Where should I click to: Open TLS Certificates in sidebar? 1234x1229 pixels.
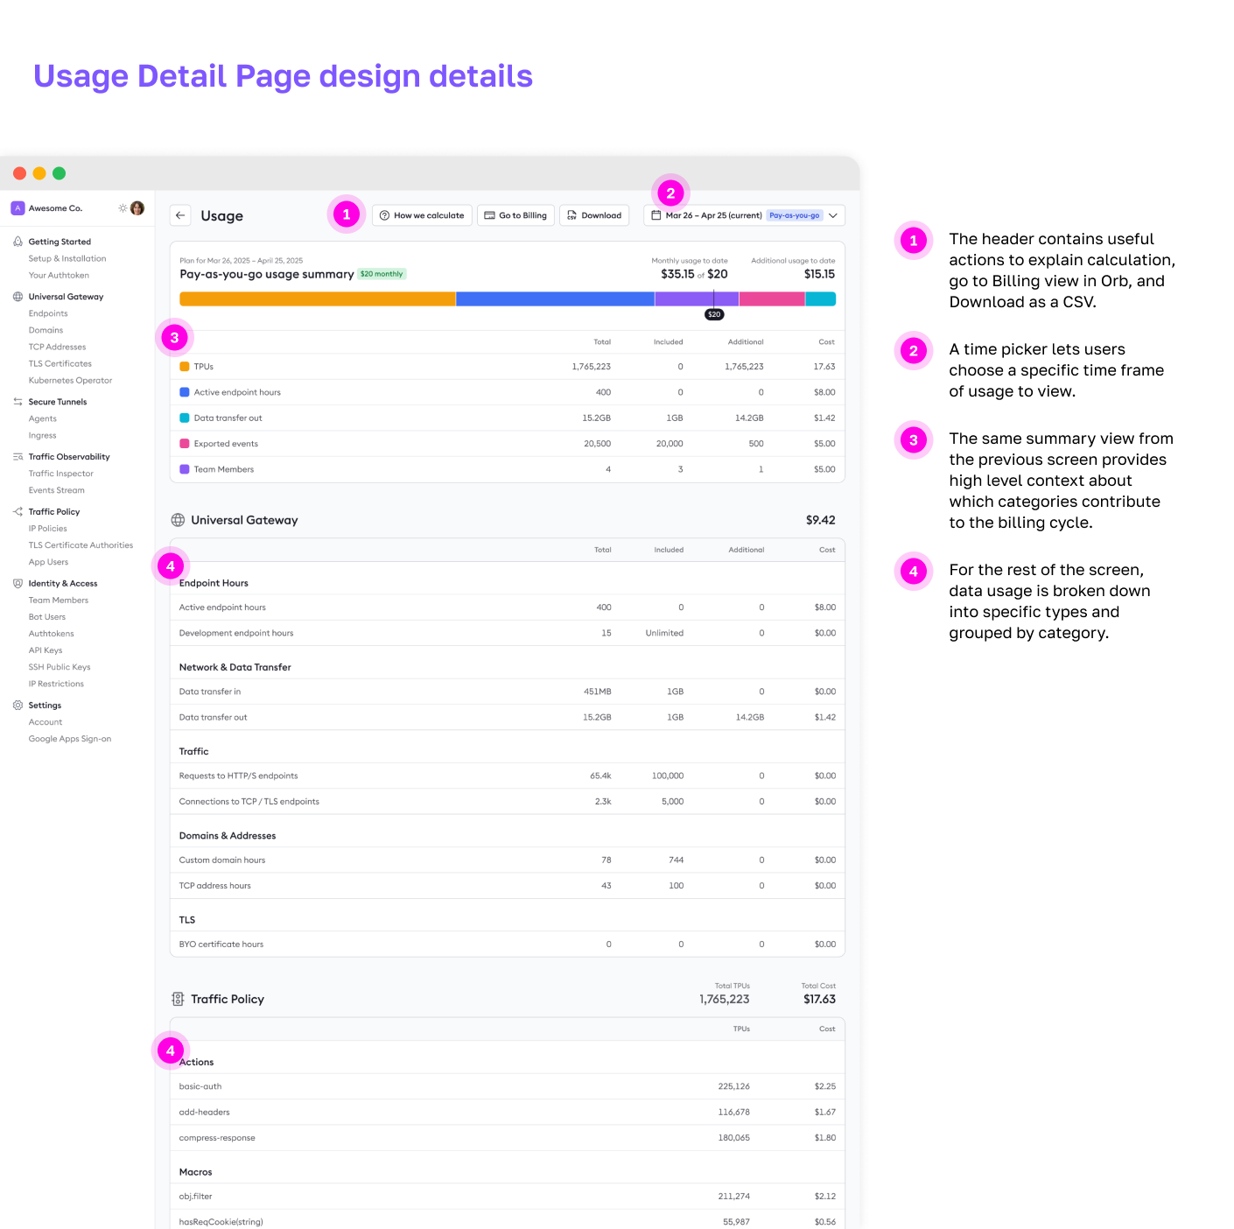pyautogui.click(x=60, y=364)
